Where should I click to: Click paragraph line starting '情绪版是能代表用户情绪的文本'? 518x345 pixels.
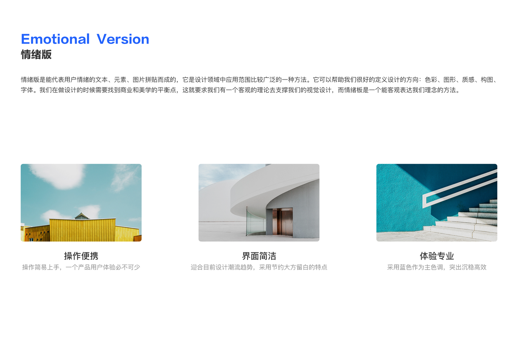[259, 80]
